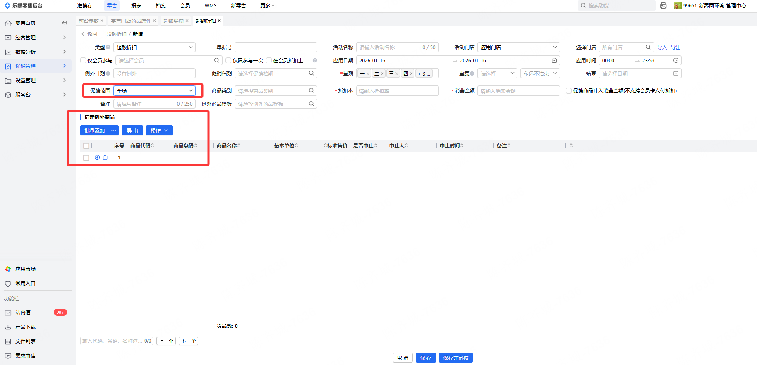Click the 返回 back link

coord(89,34)
